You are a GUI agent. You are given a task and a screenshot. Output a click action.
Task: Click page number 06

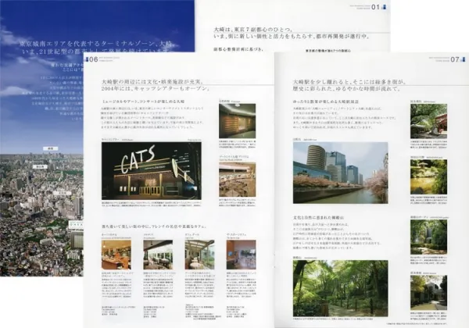point(94,59)
